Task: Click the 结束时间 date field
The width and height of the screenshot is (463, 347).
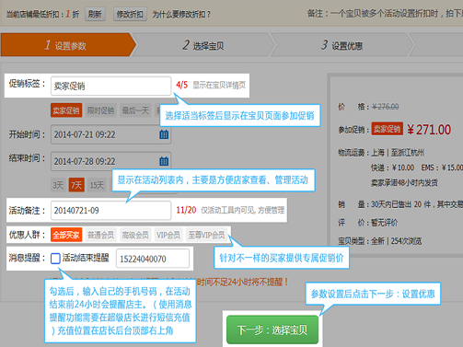Action: (x=110, y=161)
